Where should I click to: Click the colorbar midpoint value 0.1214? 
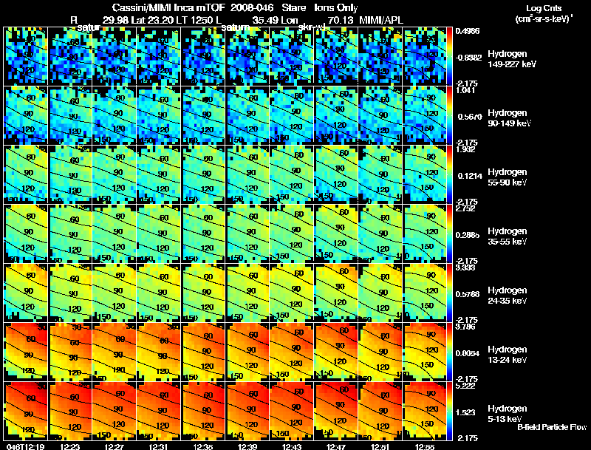point(468,176)
